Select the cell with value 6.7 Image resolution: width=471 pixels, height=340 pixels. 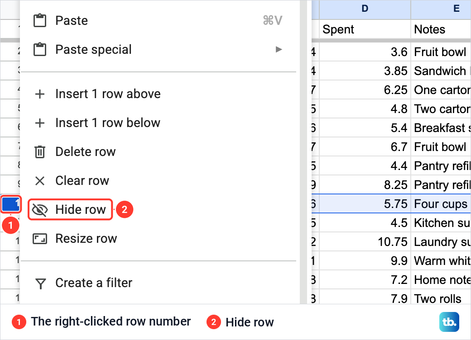tap(365, 146)
